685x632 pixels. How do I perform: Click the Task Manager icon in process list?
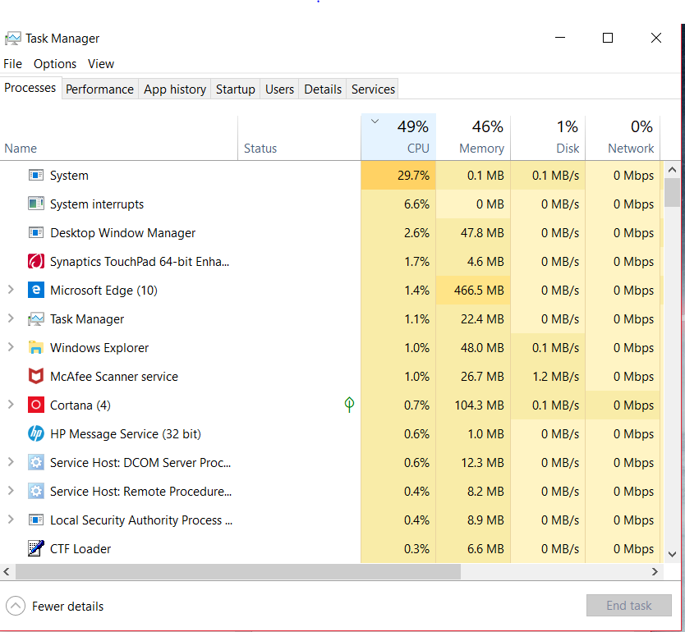(x=35, y=318)
